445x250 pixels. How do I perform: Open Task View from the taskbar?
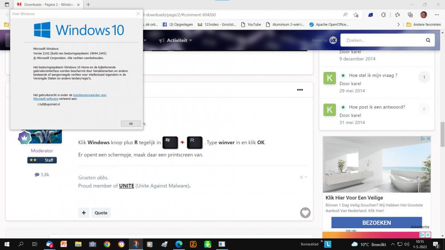(x=34, y=244)
